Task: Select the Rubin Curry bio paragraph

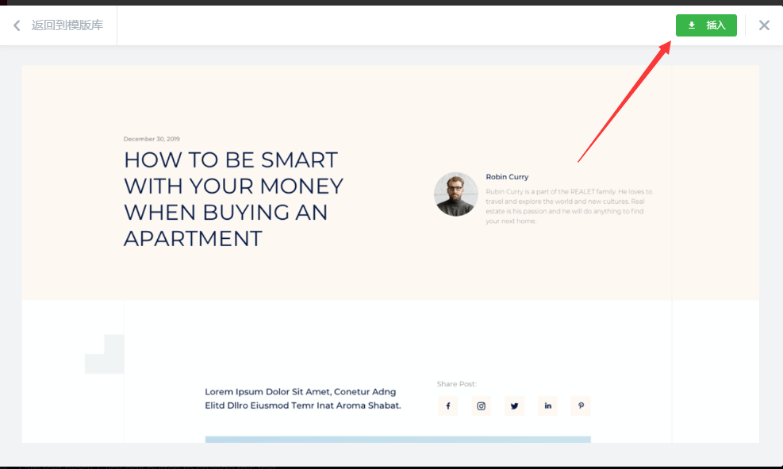Action: 567,206
